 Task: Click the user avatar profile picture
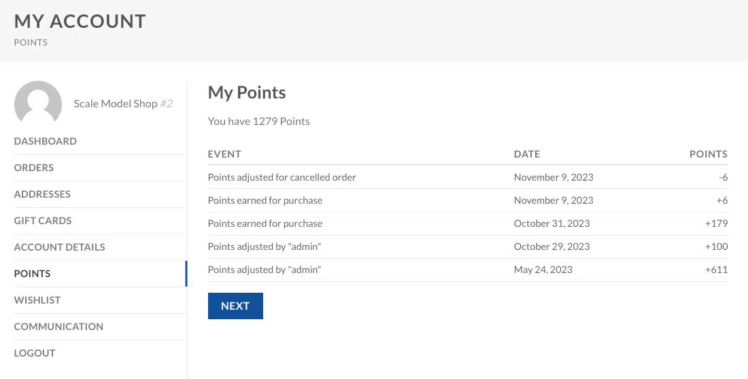click(x=38, y=105)
